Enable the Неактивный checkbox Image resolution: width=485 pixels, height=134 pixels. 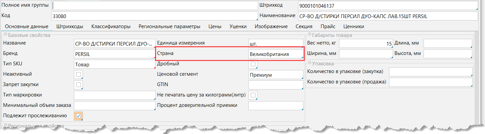pyautogui.click(x=79, y=74)
